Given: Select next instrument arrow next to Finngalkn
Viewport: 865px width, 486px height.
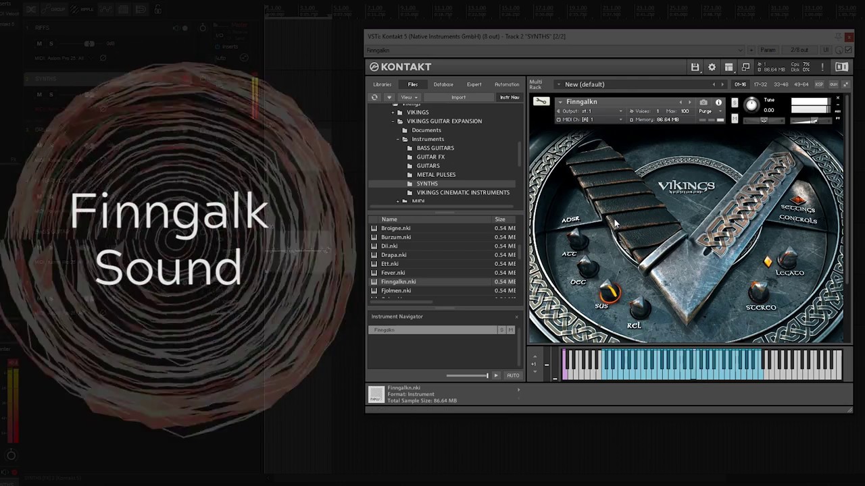Looking at the screenshot, I should (689, 103).
